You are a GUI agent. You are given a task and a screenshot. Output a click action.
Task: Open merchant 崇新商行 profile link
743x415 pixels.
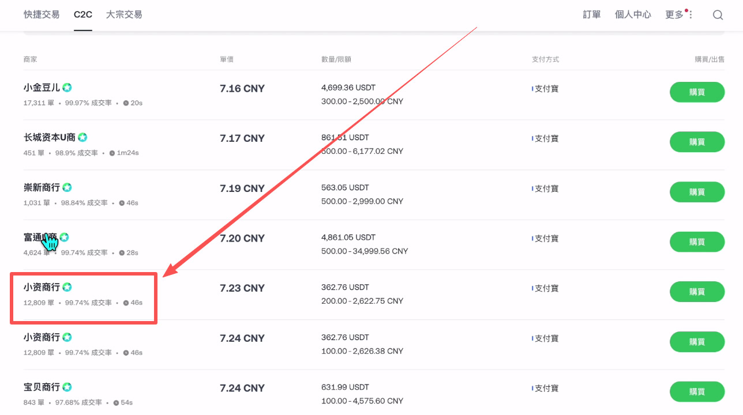[42, 187]
